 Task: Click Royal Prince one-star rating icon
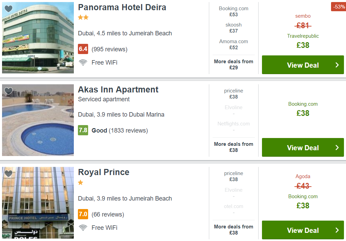pyautogui.click(x=81, y=183)
